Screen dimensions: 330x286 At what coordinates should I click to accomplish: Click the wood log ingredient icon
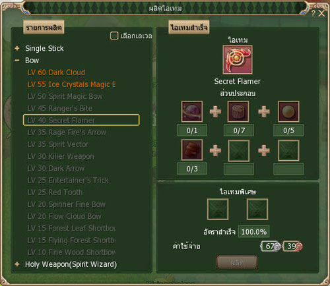tap(238, 111)
